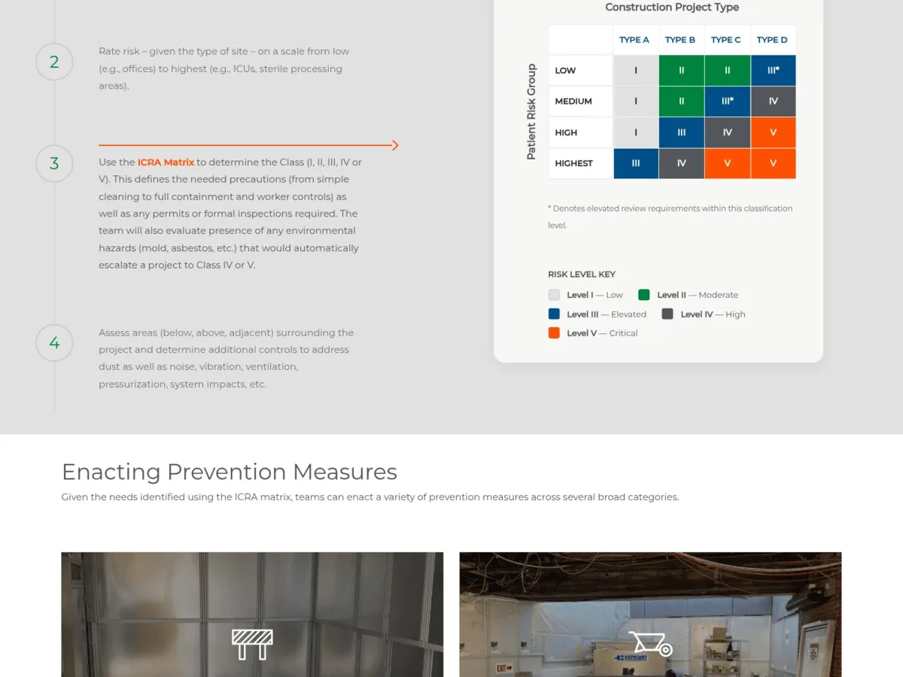Select the TYPE B column header

pos(681,40)
